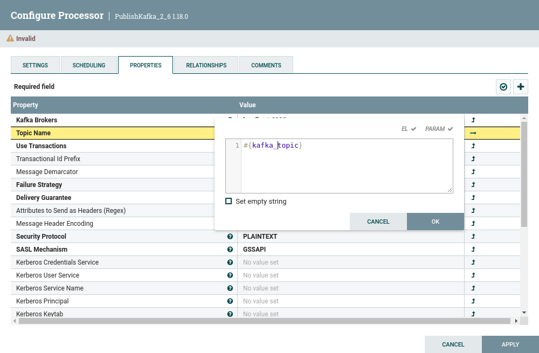Image resolution: width=539 pixels, height=353 pixels.
Task: Click the PARAM supported indicator
Action: pyautogui.click(x=439, y=129)
